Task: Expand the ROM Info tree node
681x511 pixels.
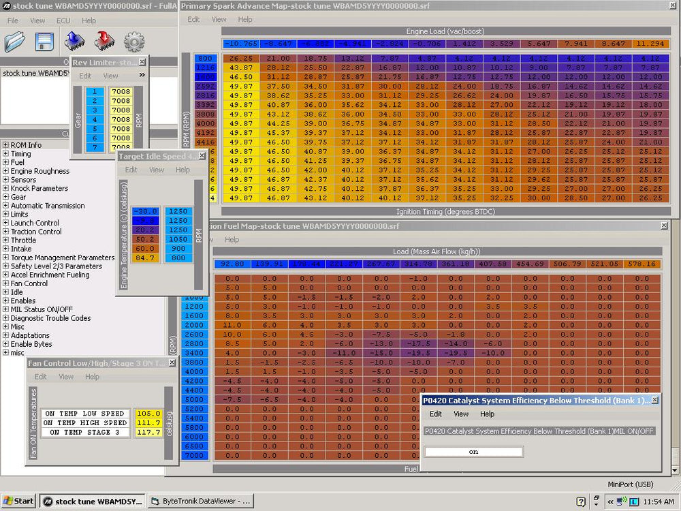Action: pyautogui.click(x=6, y=144)
